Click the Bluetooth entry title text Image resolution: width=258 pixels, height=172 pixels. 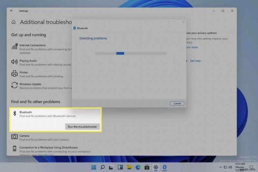[x=26, y=112]
